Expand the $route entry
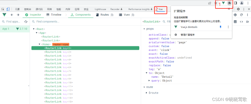The height and width of the screenshot is (104, 251). pyautogui.click(x=146, y=93)
